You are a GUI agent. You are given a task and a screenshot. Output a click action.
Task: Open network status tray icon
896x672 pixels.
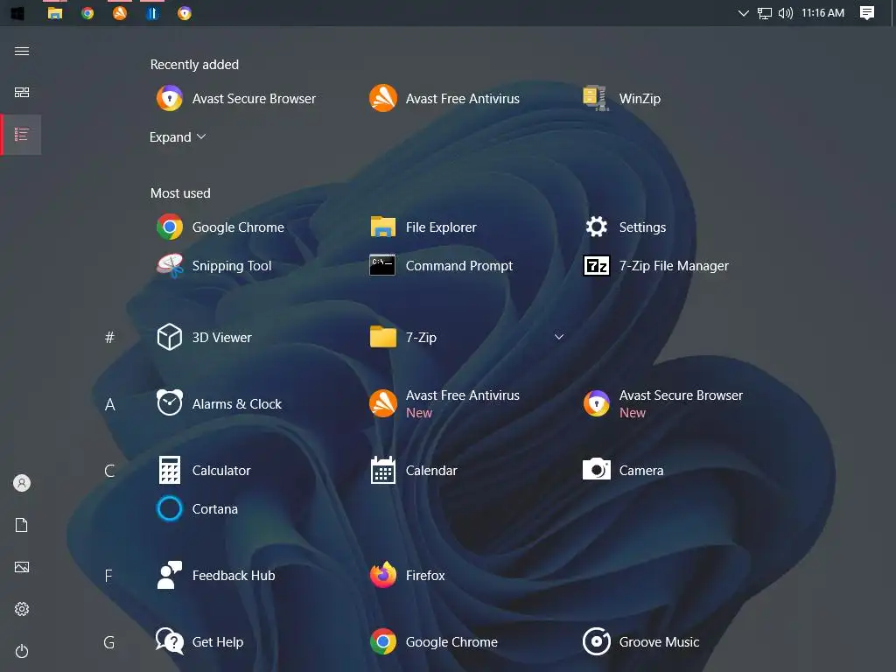point(765,12)
